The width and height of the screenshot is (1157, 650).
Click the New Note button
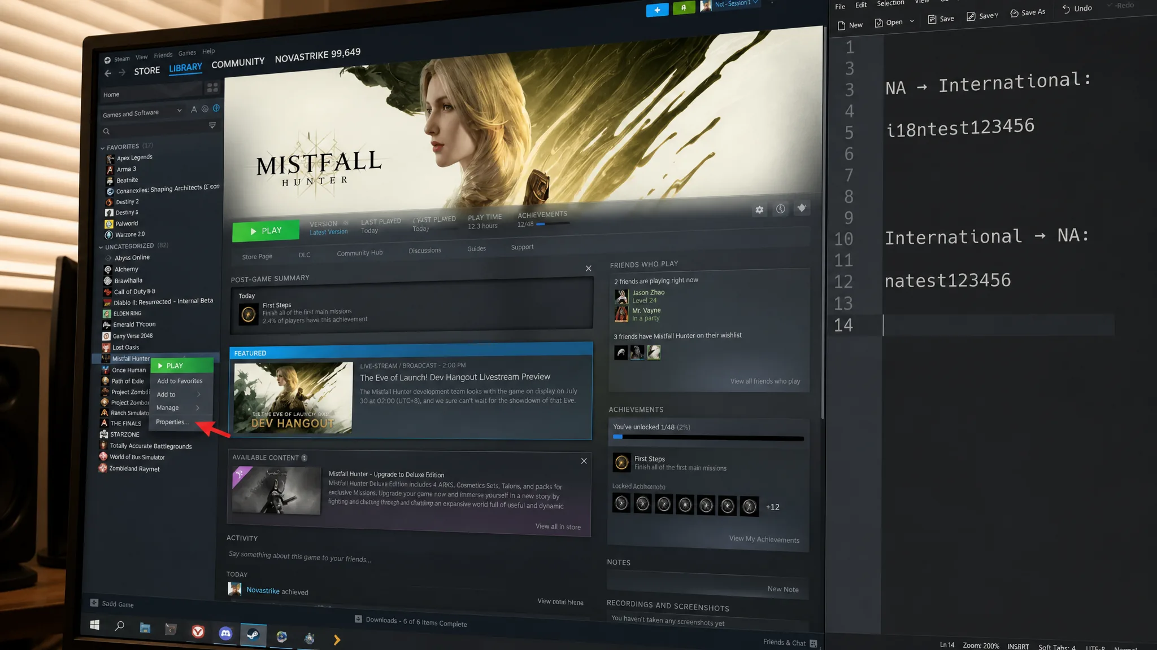coord(783,589)
